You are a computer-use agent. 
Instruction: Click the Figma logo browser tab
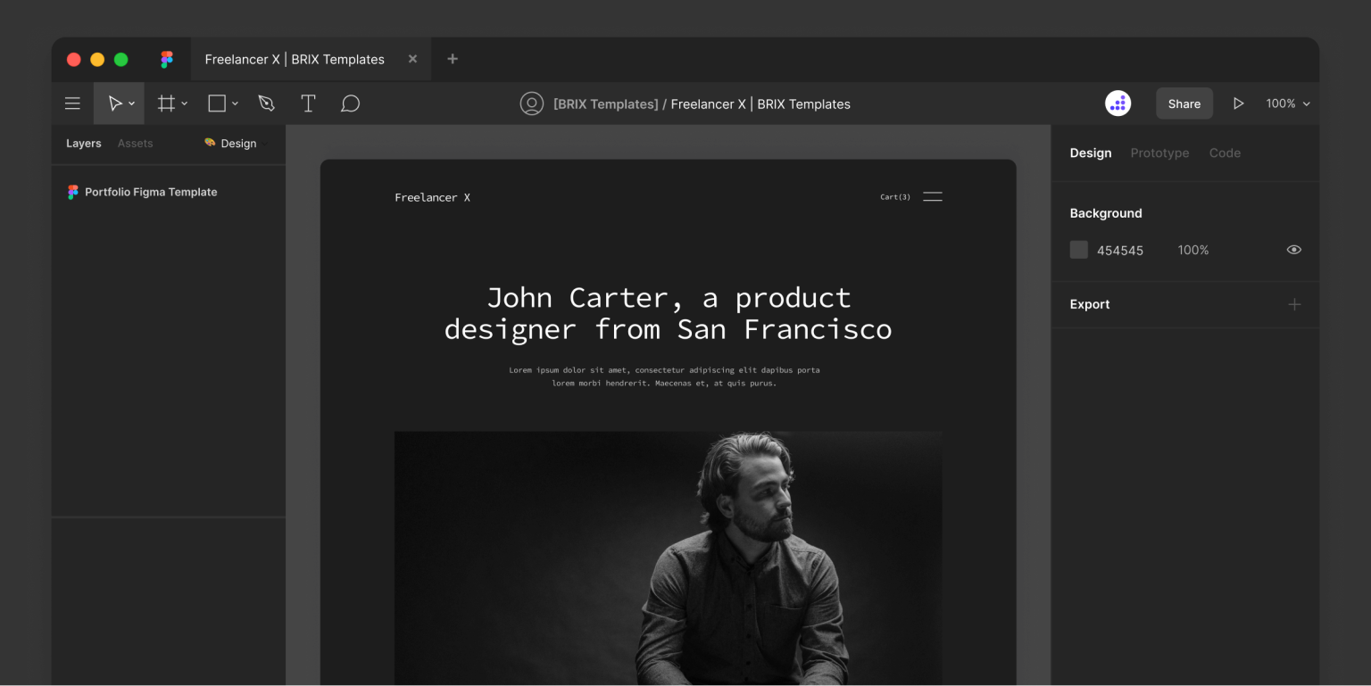coord(166,59)
